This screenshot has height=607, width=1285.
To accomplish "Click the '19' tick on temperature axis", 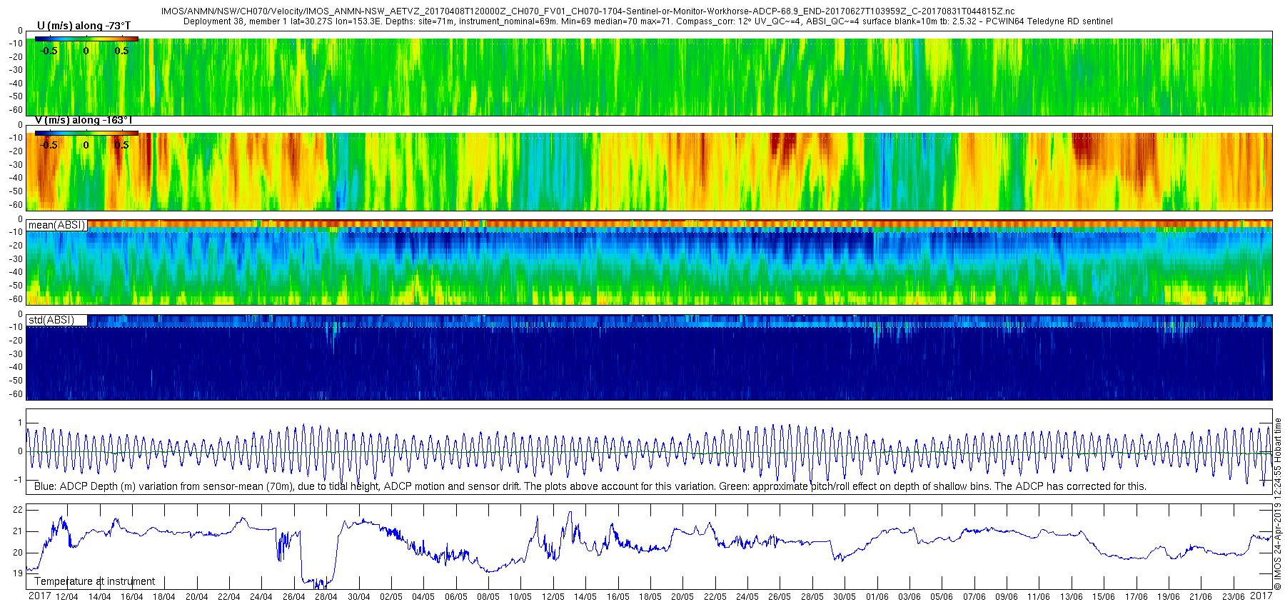I will coord(19,573).
